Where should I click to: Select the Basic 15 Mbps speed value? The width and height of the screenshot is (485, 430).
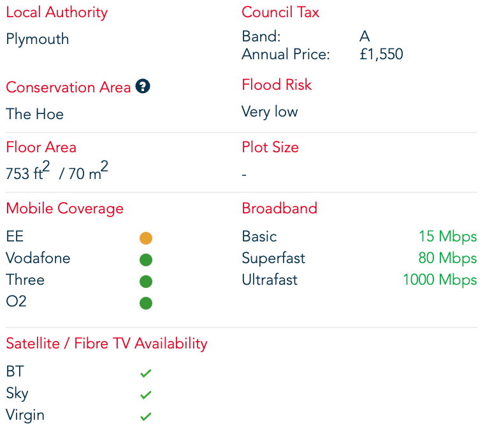tap(447, 236)
